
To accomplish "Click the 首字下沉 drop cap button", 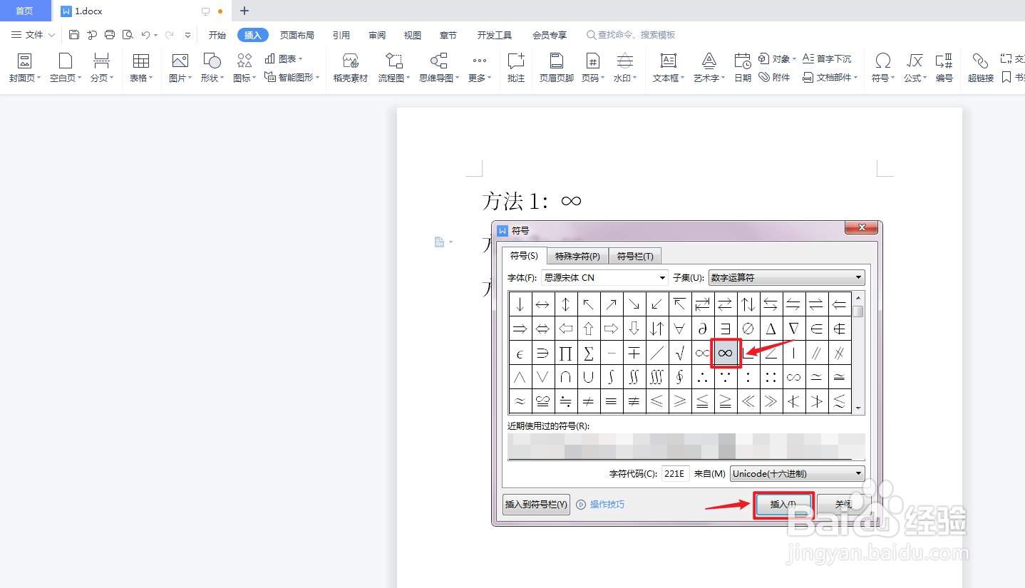I will point(827,58).
